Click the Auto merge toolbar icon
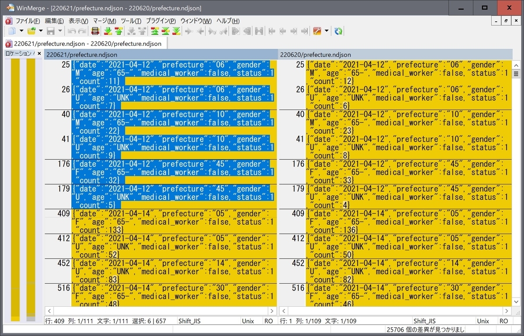This screenshot has height=336, width=524. tap(259, 31)
